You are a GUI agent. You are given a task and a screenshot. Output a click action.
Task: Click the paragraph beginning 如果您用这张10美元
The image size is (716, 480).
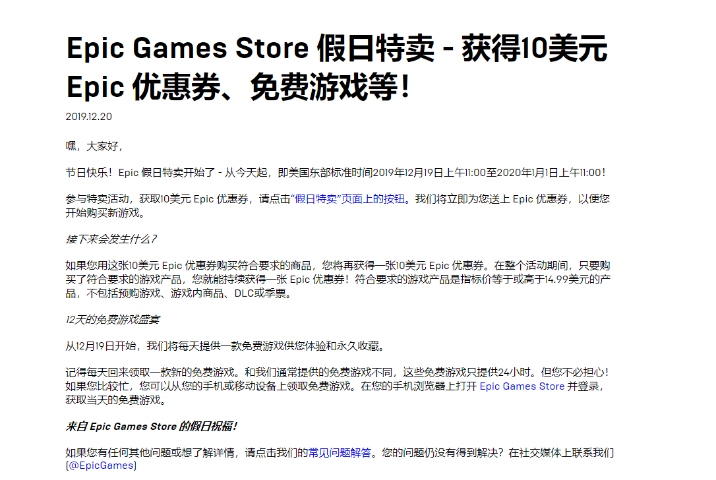click(338, 280)
